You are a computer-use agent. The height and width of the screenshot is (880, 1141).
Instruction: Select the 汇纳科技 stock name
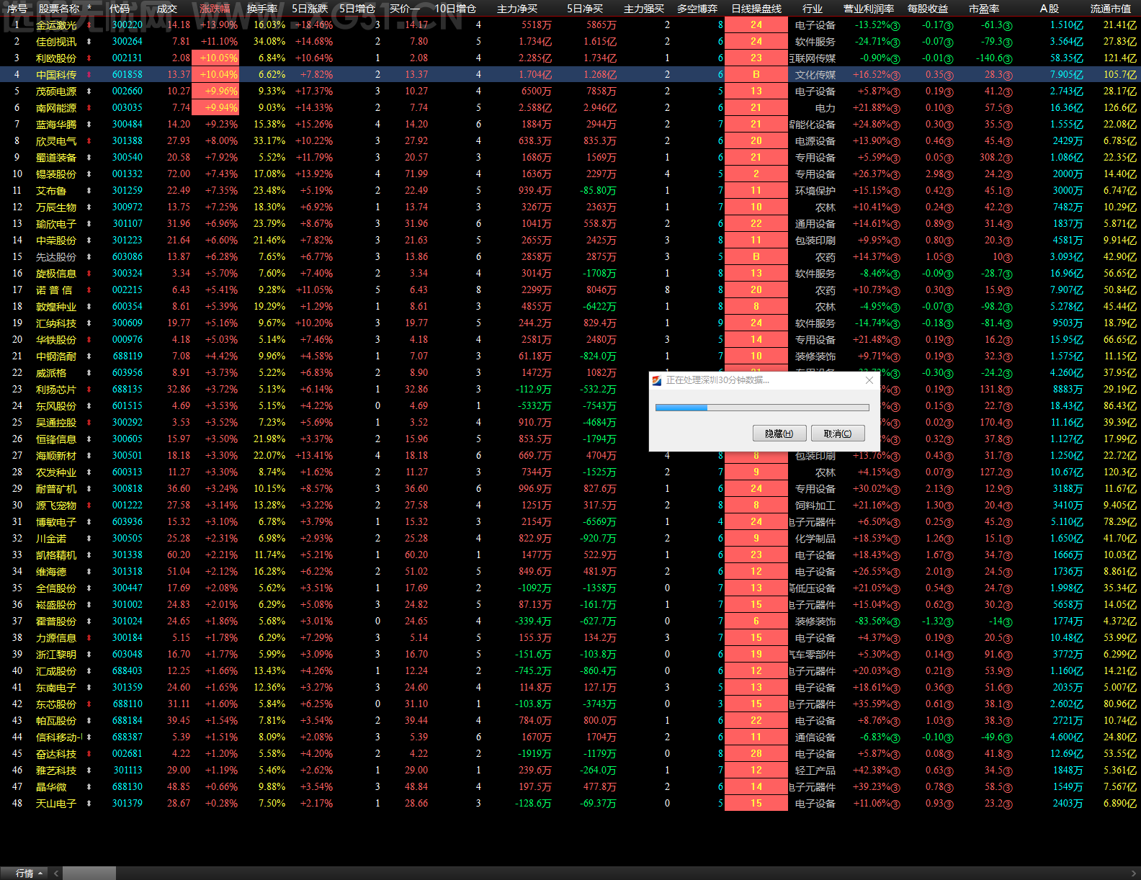click(x=56, y=323)
